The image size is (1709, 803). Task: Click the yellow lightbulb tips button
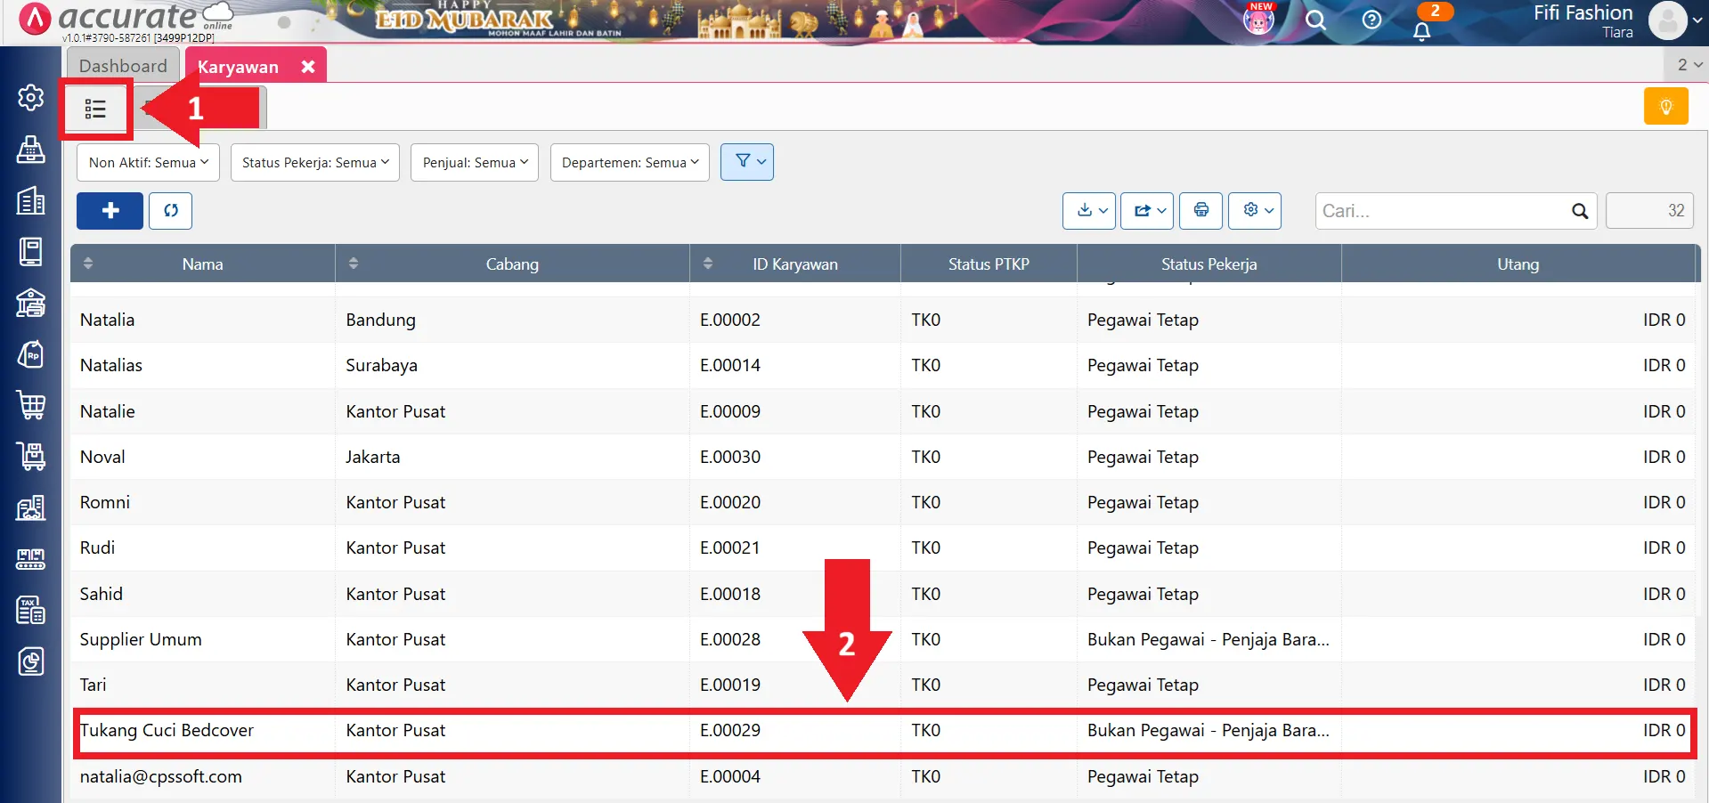click(1665, 107)
